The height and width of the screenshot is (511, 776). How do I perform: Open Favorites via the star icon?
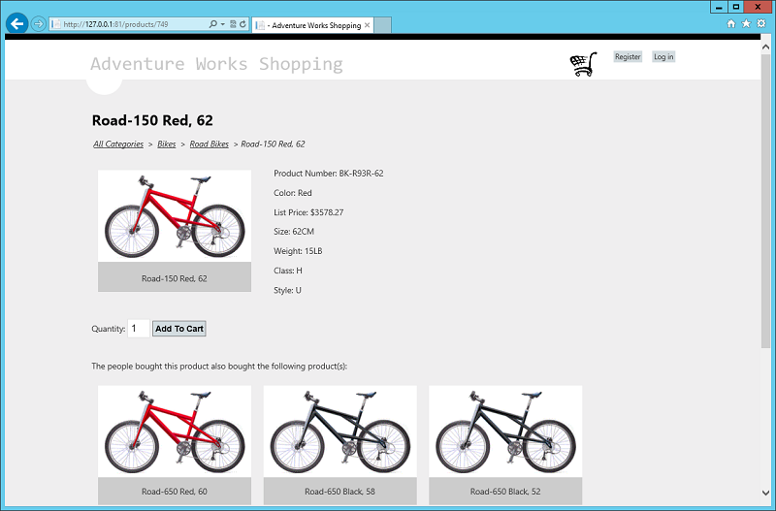(746, 23)
